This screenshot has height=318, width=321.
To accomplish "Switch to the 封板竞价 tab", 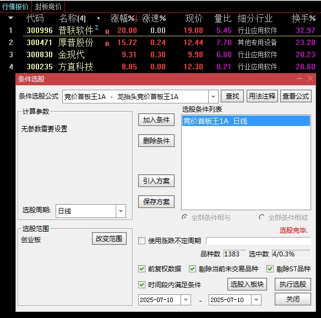I will click(x=48, y=7).
